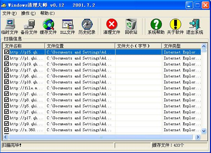The image size is (211, 153).
Task: Uncheck the http://p19.qh... row checkbox
Action: coord(6,64)
